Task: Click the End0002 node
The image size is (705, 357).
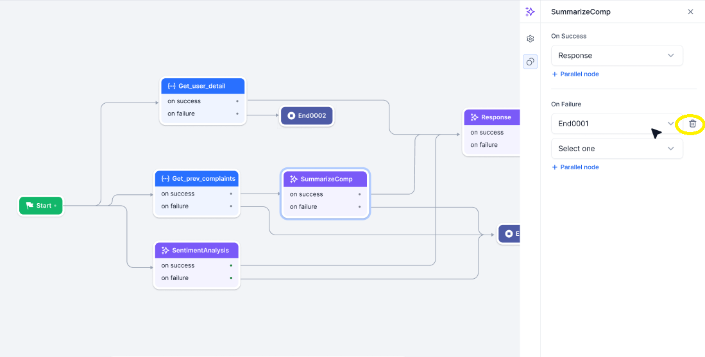Action: coord(307,116)
